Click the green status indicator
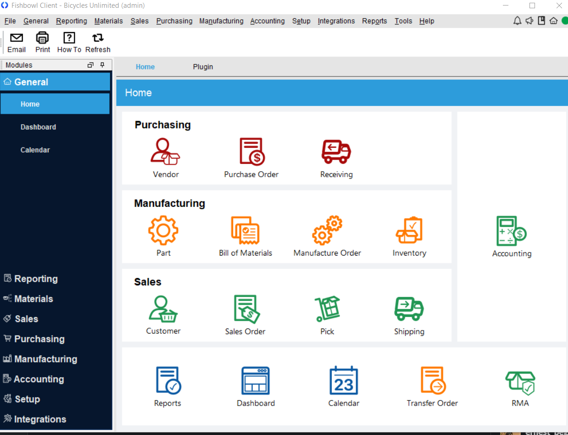This screenshot has height=435, width=568. click(565, 21)
